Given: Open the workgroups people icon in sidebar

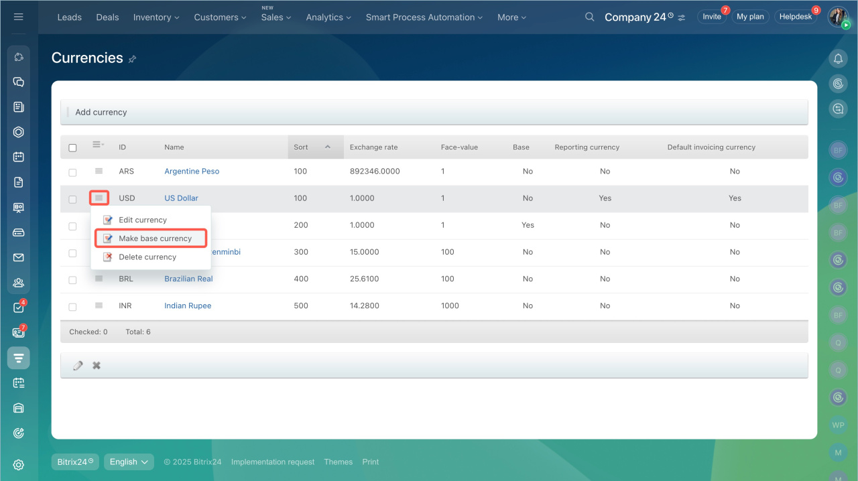Looking at the screenshot, I should 19,283.
